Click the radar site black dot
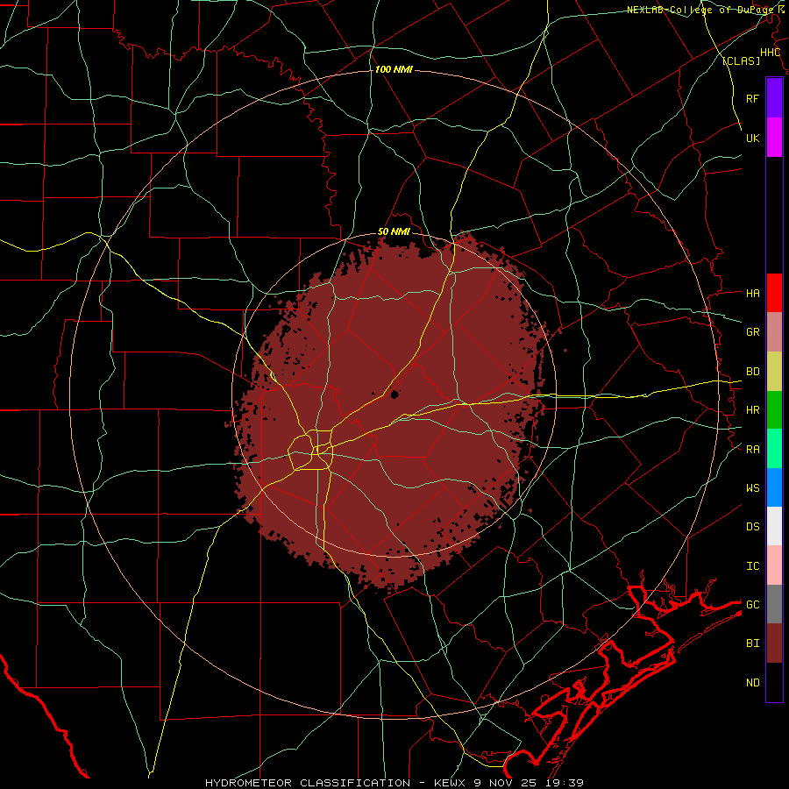 [x=394, y=394]
